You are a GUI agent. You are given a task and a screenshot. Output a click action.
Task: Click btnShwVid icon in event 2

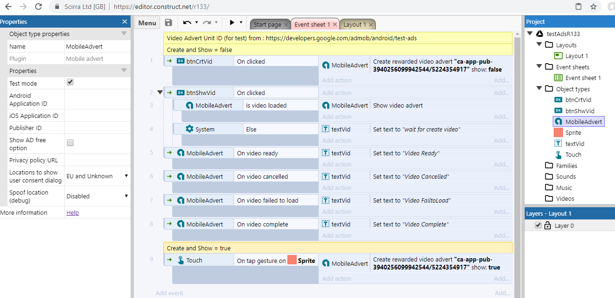tap(181, 93)
